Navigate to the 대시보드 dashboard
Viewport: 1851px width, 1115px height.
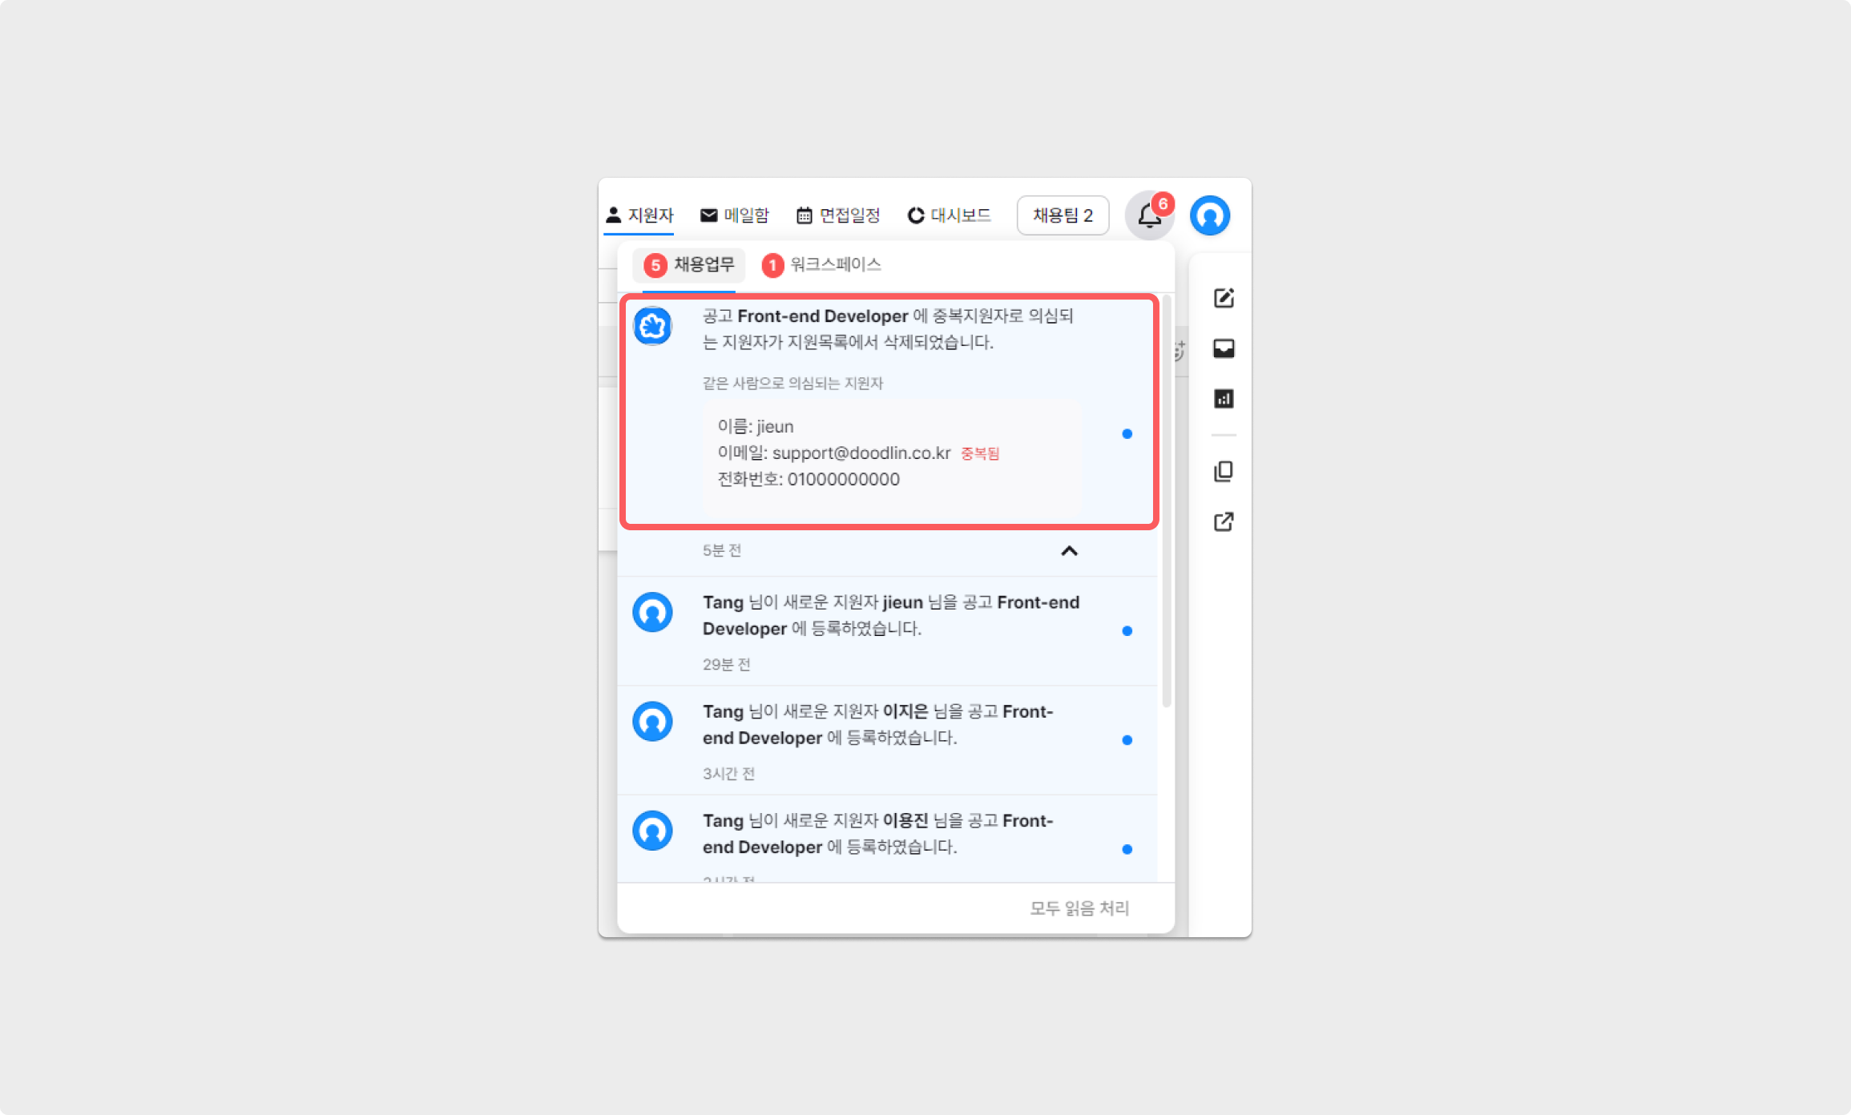[950, 215]
